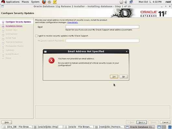
Task: Click Yes in the email warning dialog
Action: (x=114, y=76)
